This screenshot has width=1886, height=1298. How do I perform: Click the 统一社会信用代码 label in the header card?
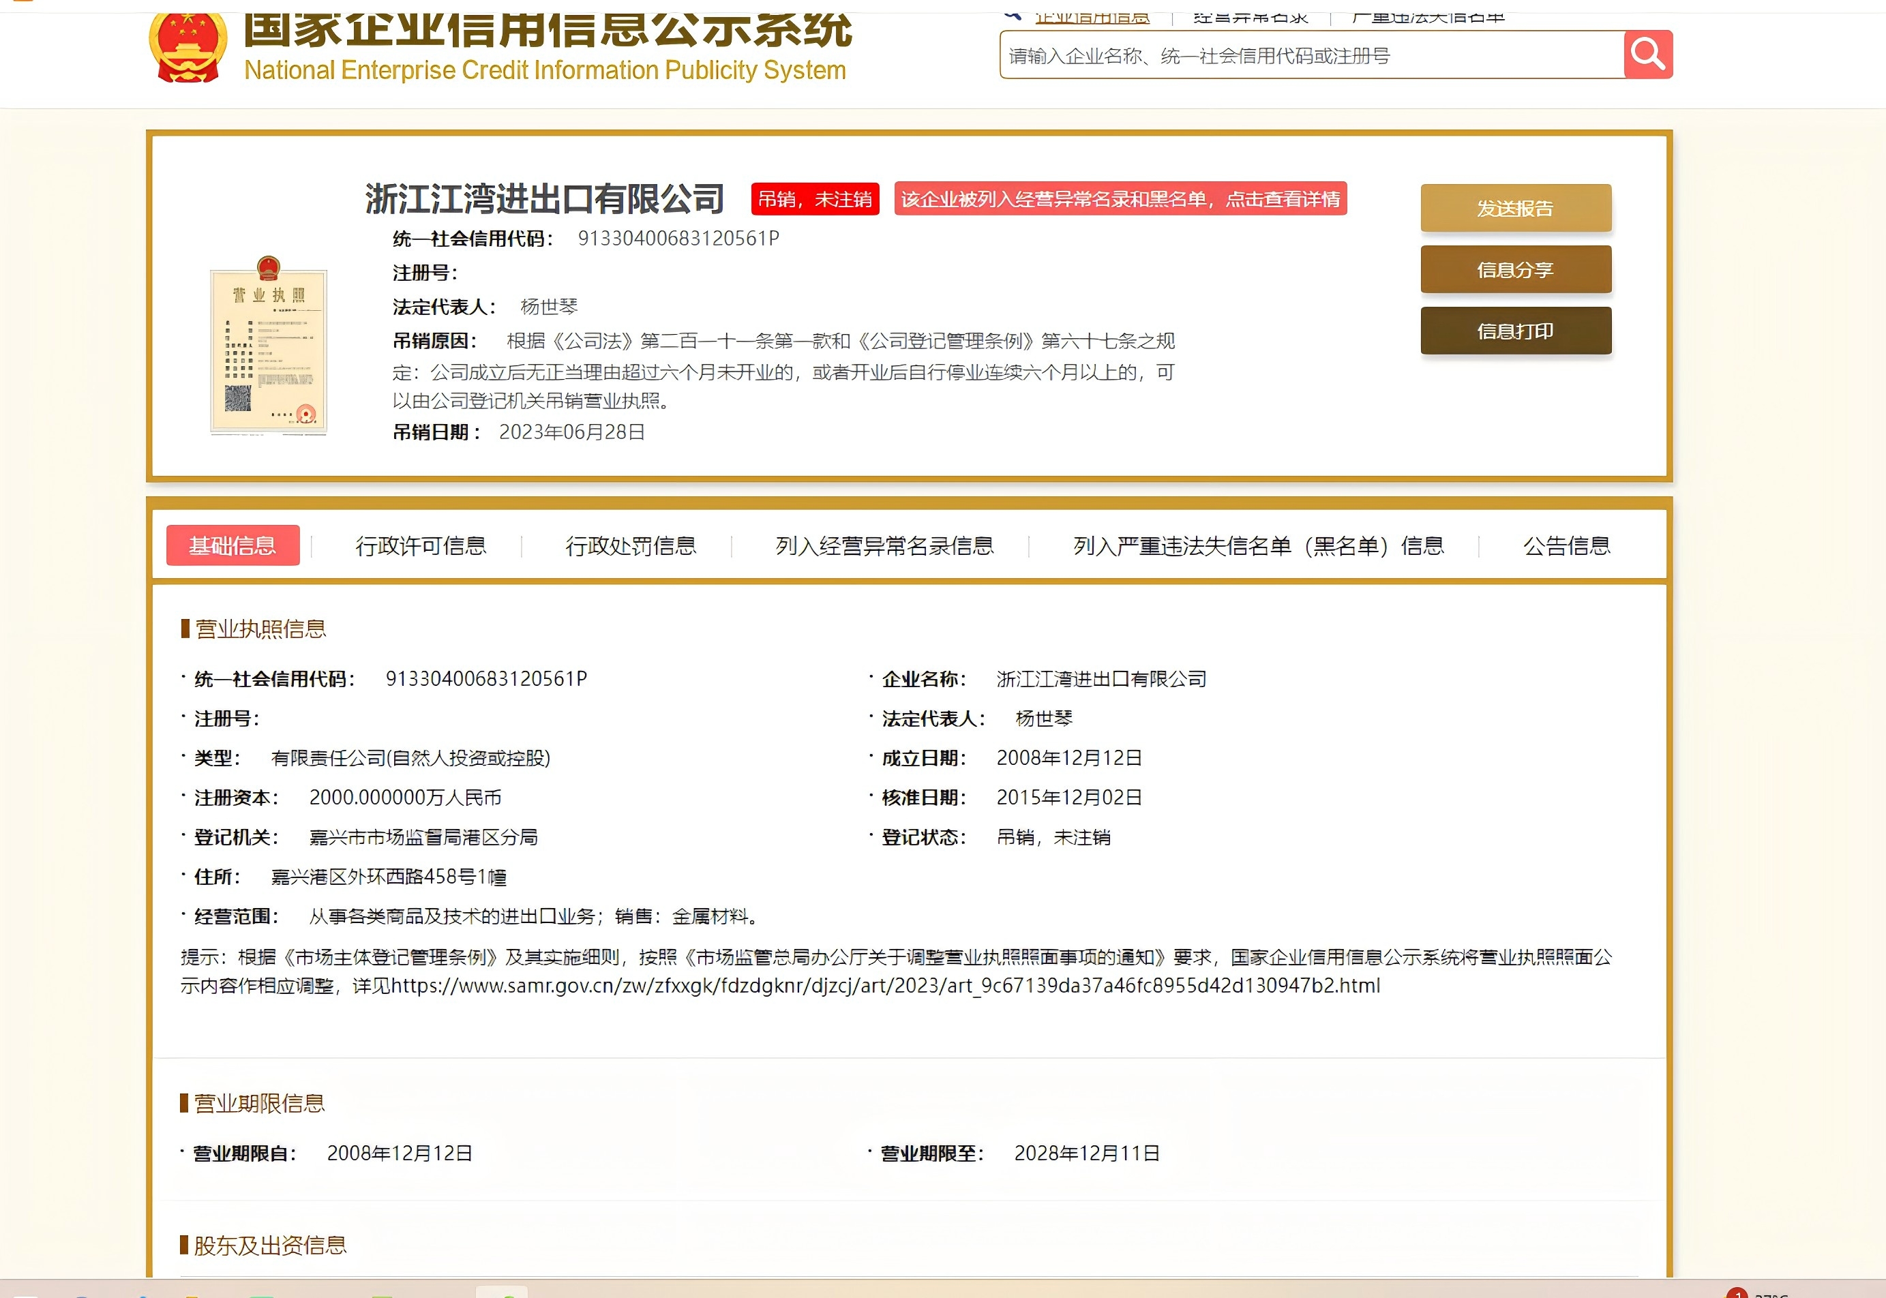click(473, 239)
